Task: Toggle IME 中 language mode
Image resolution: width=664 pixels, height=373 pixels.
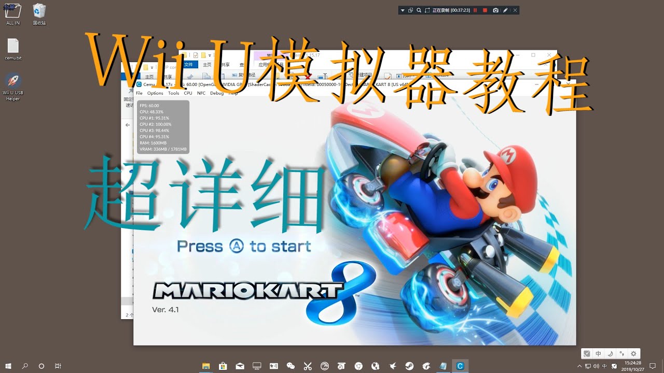Action: point(598,353)
